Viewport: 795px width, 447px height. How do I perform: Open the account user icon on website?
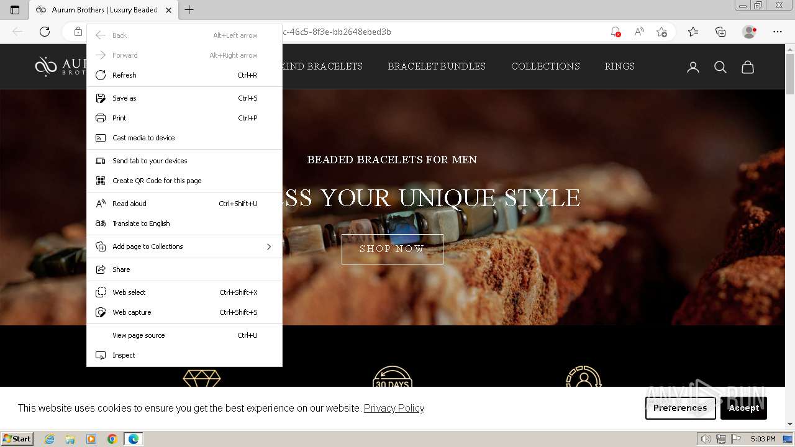pyautogui.click(x=693, y=67)
